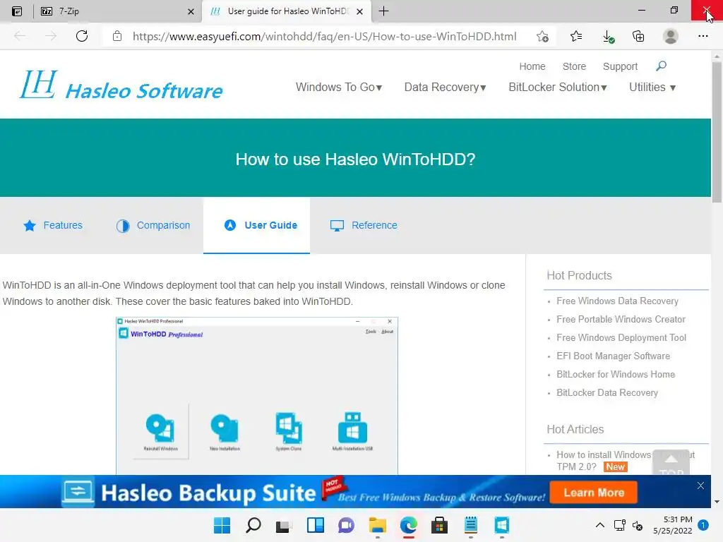This screenshot has width=723, height=542.
Task: Open a new browser tab
Action: click(x=383, y=11)
